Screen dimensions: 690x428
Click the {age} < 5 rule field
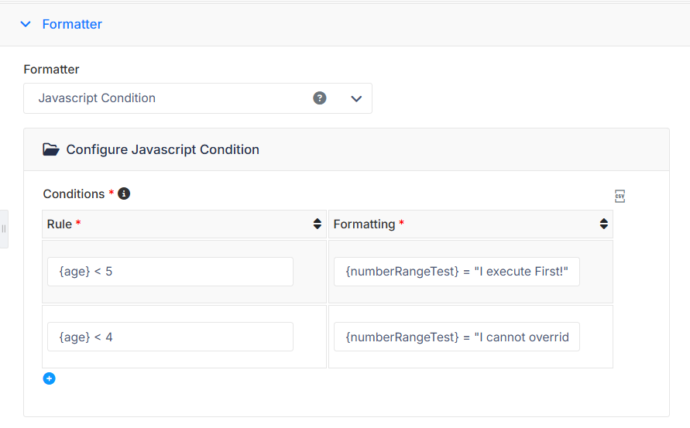pos(170,272)
